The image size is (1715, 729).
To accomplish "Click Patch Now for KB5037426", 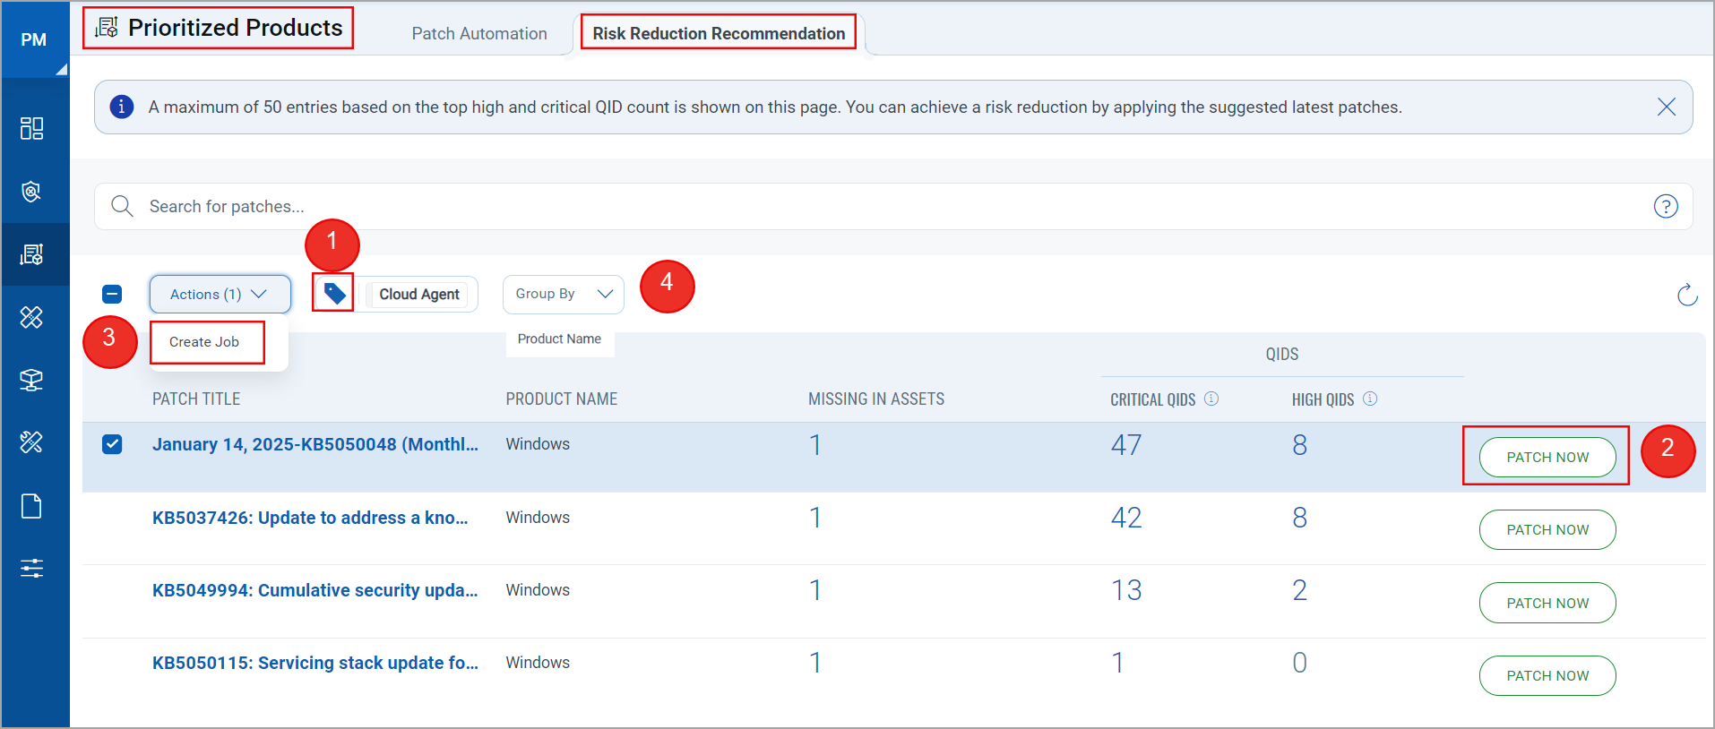I will click(1547, 530).
